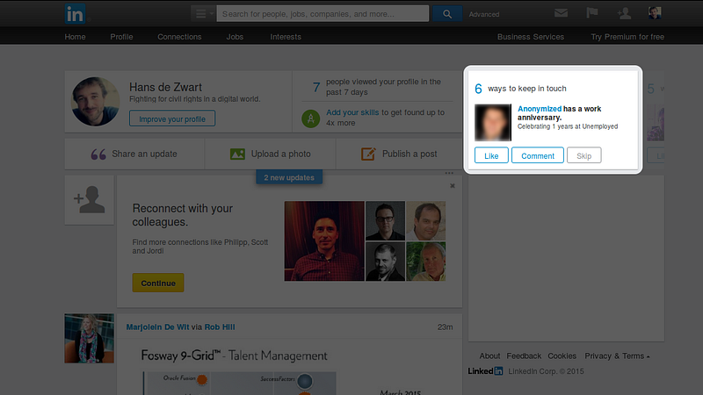Screen dimensions: 703x395
Task: Select the Upload a photo text
Action: [x=280, y=154]
